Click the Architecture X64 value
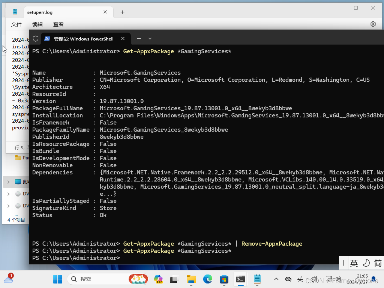This screenshot has height=288, width=384. [x=105, y=87]
